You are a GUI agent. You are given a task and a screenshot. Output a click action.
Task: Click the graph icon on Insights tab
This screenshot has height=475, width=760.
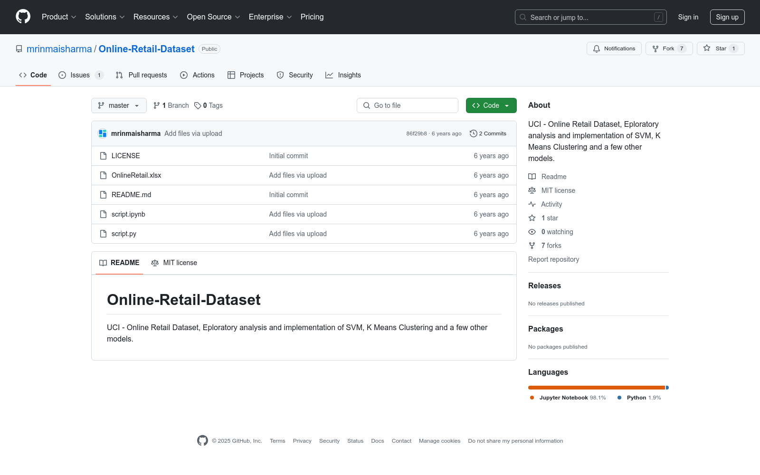(x=329, y=75)
